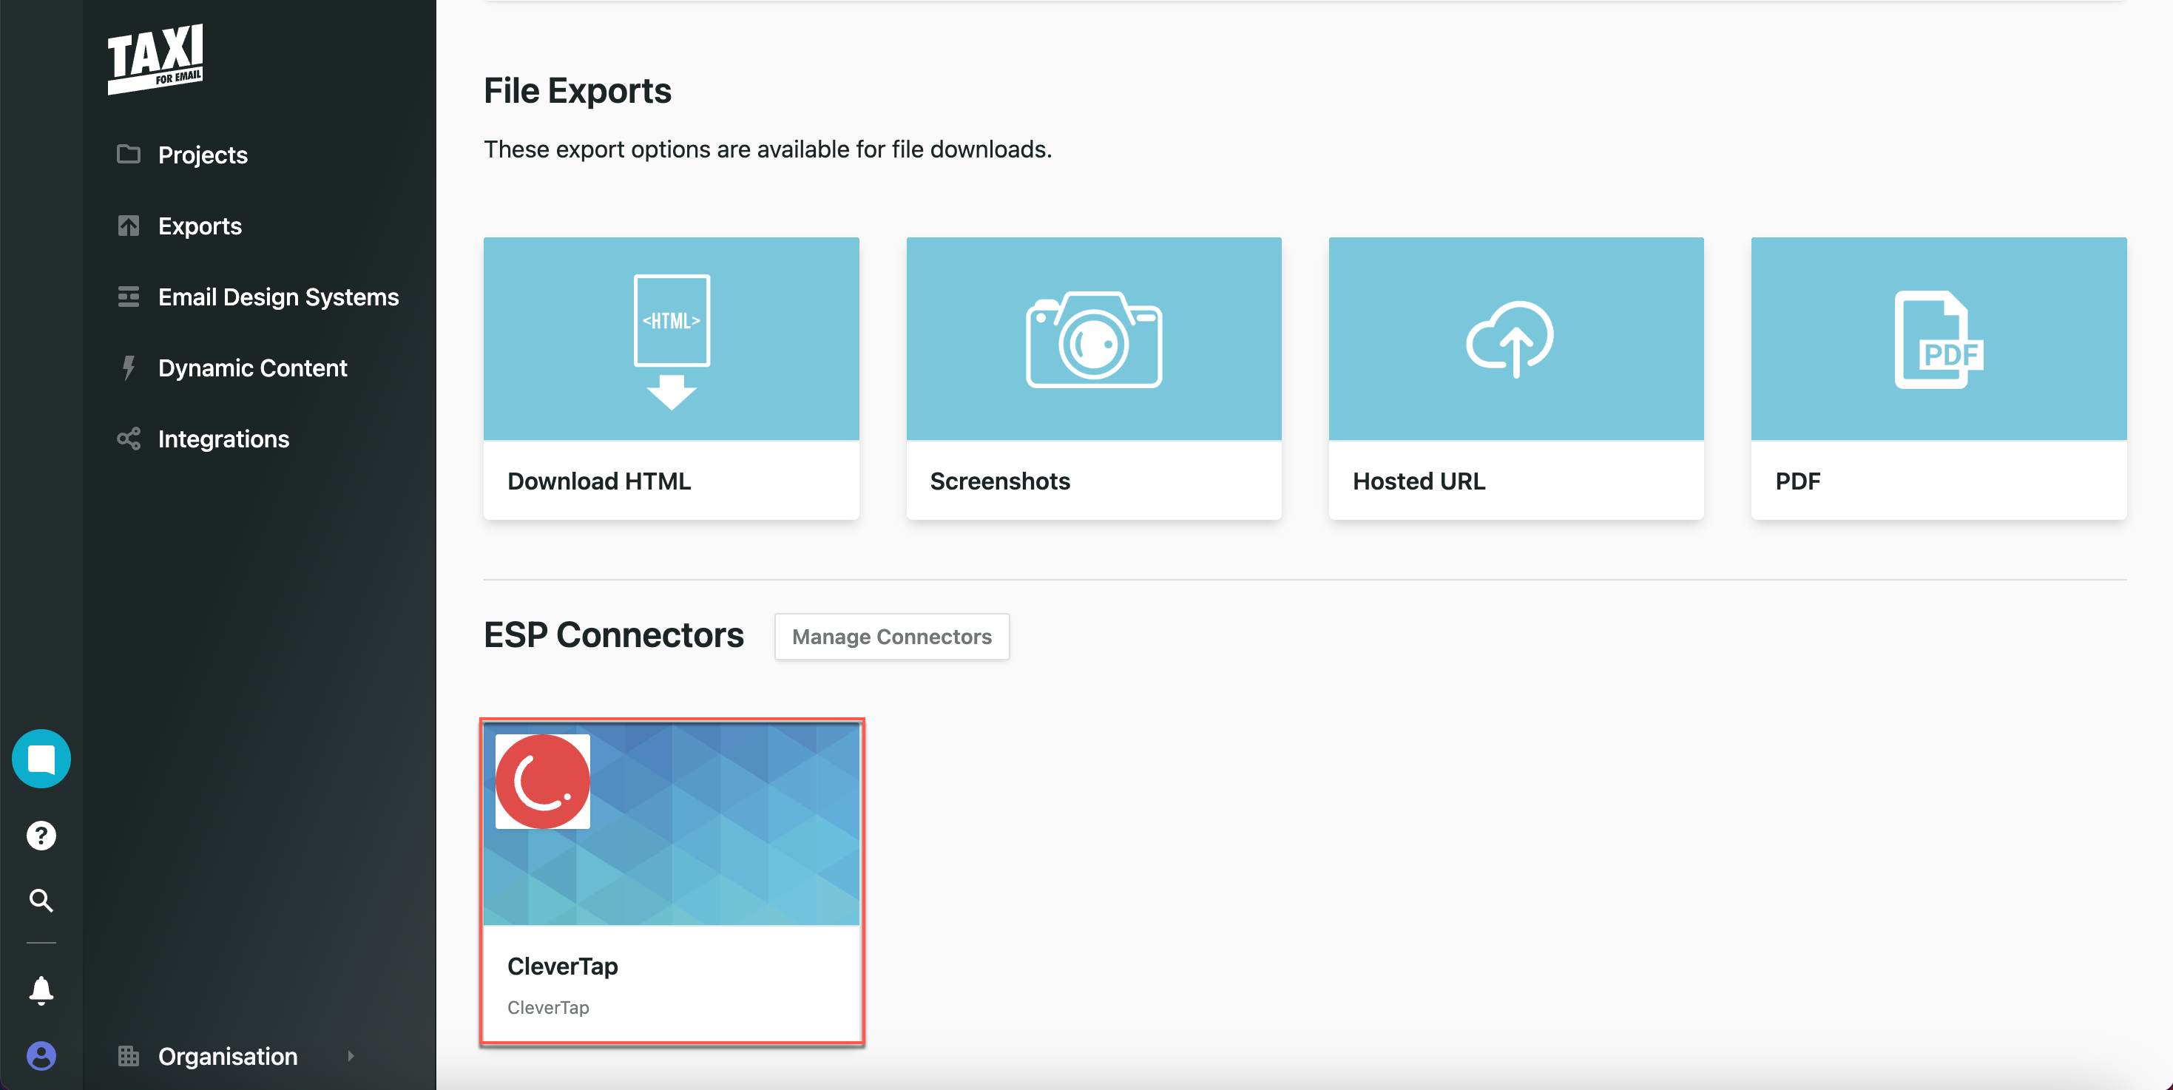Click the Organisation building icon
This screenshot has width=2173, height=1090.
pyautogui.click(x=128, y=1055)
